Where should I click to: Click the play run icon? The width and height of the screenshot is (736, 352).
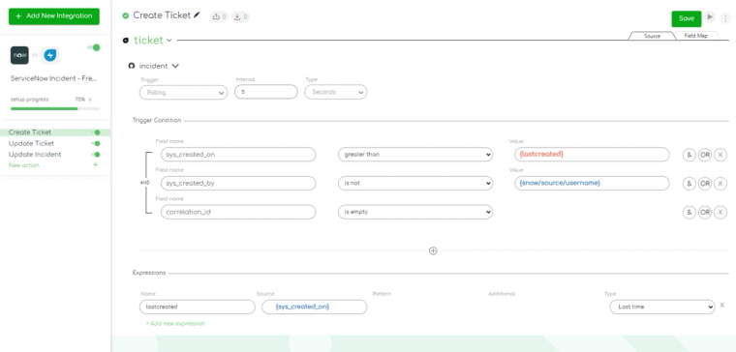(710, 17)
